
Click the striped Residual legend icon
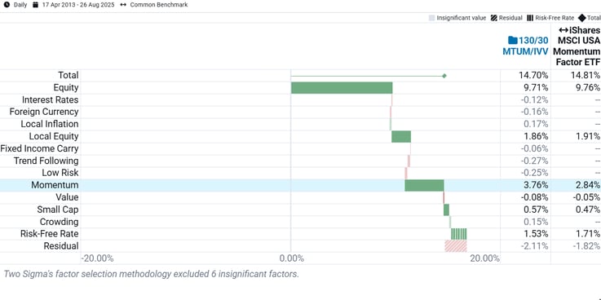point(494,18)
